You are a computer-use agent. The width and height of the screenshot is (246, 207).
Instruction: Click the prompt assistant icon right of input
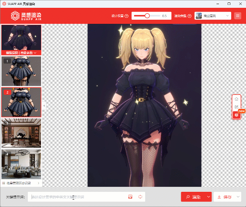click(140, 197)
